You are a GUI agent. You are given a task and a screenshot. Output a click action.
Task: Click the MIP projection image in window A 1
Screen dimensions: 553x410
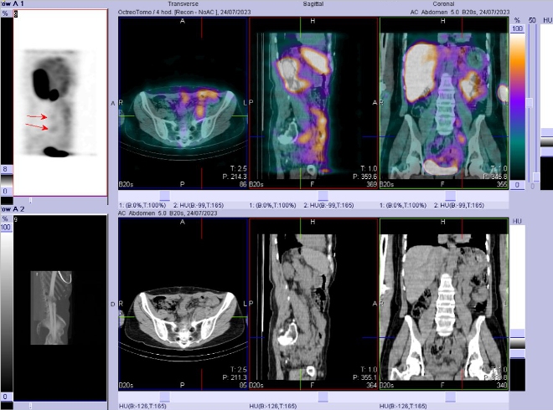[59, 103]
